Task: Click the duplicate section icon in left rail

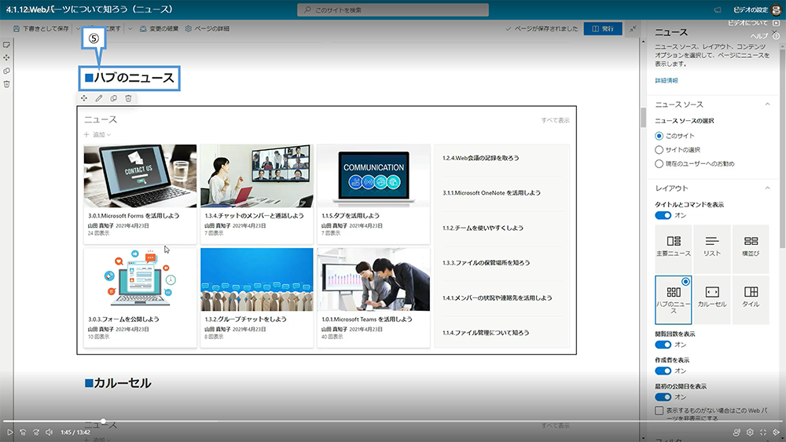Action: (x=6, y=71)
